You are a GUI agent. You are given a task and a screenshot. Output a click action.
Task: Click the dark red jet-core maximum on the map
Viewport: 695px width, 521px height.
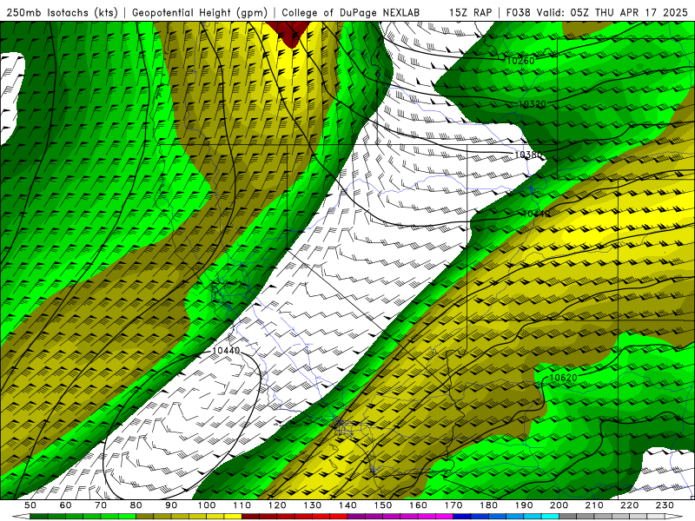tap(291, 33)
